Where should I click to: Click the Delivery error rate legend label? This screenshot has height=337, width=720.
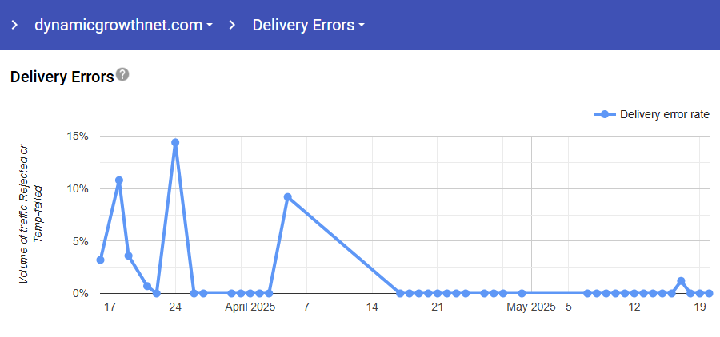tap(664, 114)
